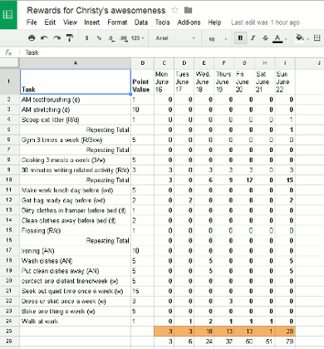Image resolution: width=324 pixels, height=349 pixels.
Task: Select the 'Get bag ready day before' cell
Action: point(75,200)
